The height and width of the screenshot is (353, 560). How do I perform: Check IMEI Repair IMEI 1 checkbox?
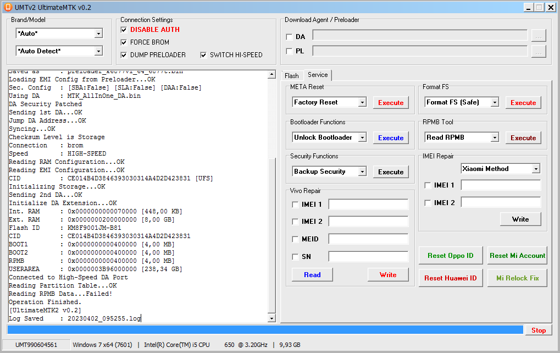(x=428, y=185)
